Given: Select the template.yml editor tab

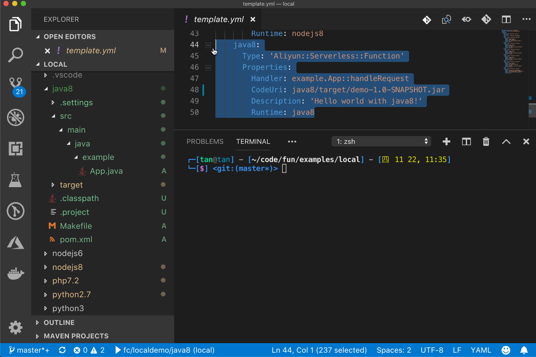Looking at the screenshot, I should tap(218, 19).
